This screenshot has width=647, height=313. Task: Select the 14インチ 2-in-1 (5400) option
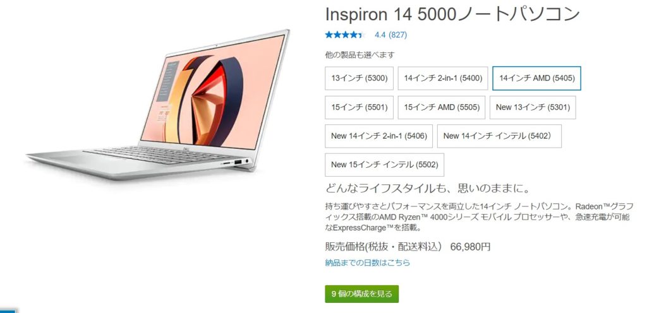tap(443, 78)
